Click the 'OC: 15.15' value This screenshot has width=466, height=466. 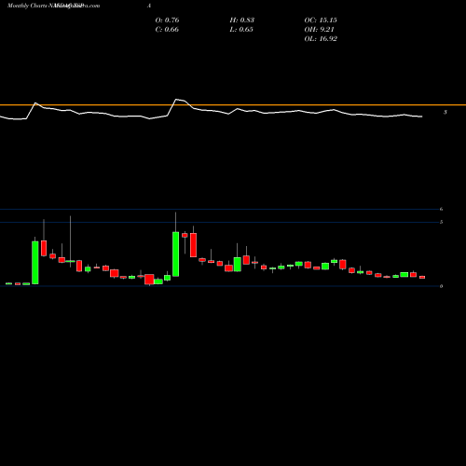tap(321, 21)
